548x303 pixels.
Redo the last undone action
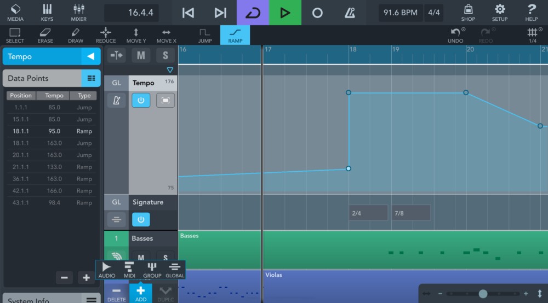coord(486,35)
